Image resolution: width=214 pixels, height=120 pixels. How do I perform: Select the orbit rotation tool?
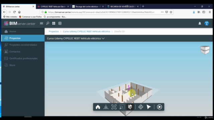pos(140,107)
